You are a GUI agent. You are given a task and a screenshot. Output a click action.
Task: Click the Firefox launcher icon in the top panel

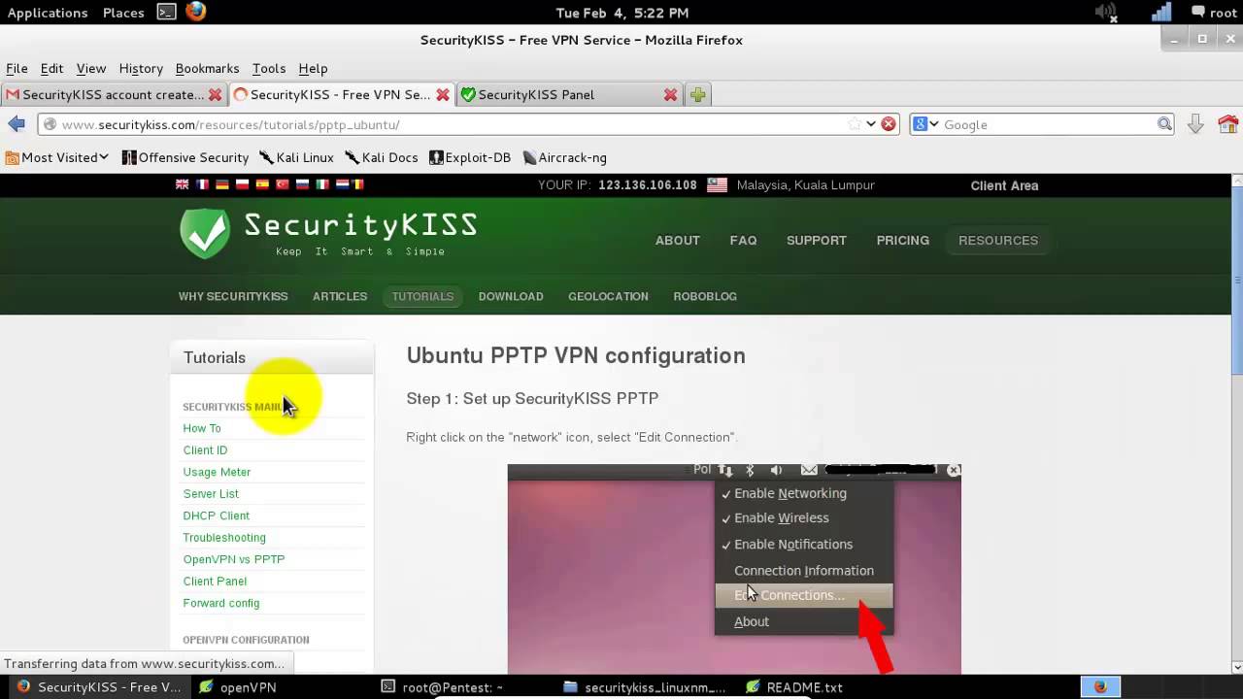(x=195, y=12)
